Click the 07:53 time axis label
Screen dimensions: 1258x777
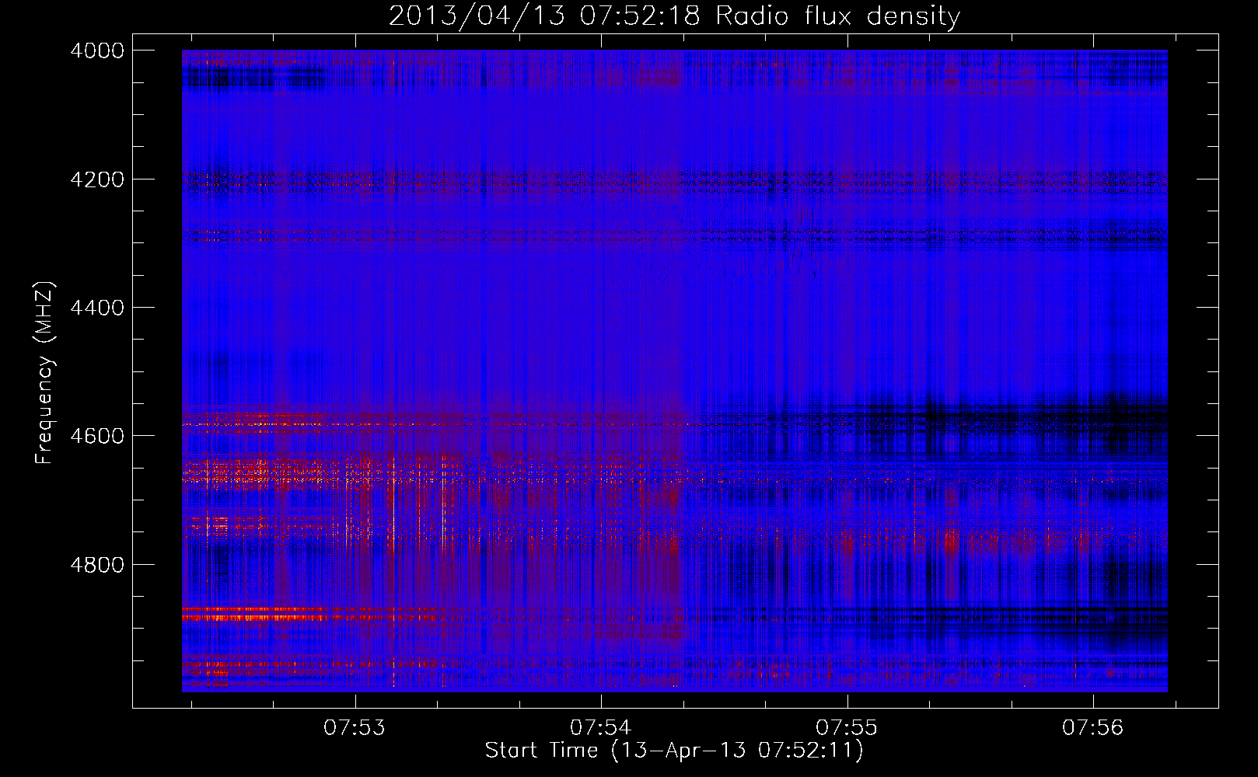point(355,728)
